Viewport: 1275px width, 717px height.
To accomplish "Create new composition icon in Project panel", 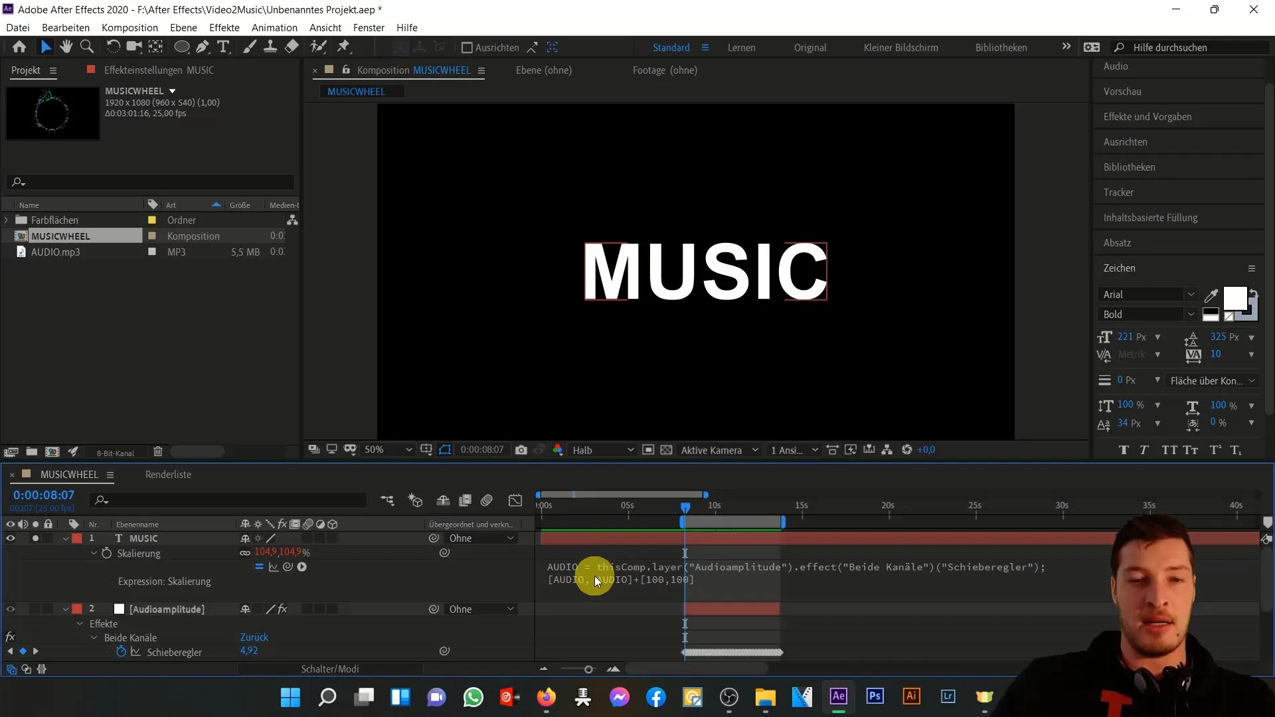I will tap(52, 452).
